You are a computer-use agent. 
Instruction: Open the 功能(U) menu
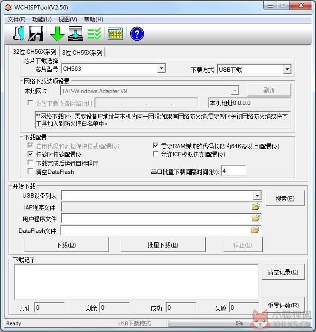click(42, 19)
